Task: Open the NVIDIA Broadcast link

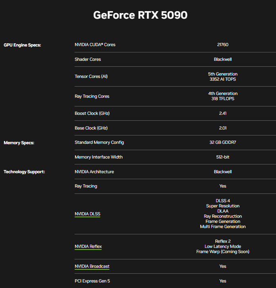Action: [x=92, y=266]
